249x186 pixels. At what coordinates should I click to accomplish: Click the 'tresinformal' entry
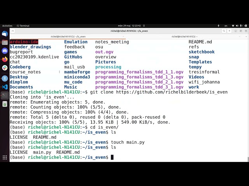204,72
